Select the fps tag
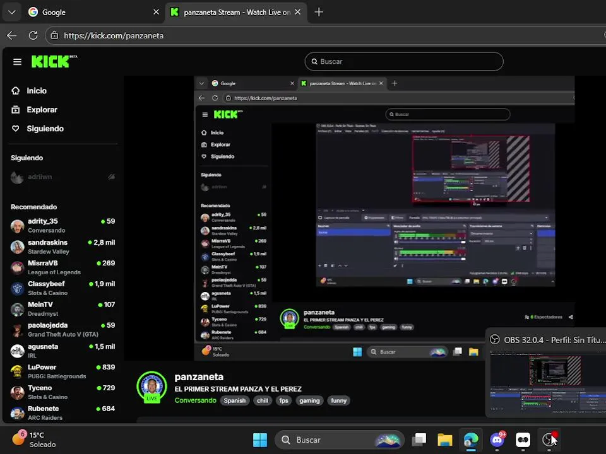Viewport: 606px width, 454px height. [x=283, y=400]
